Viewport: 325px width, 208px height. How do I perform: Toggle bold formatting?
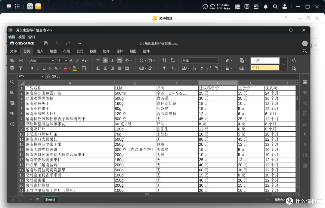[x=32, y=68]
